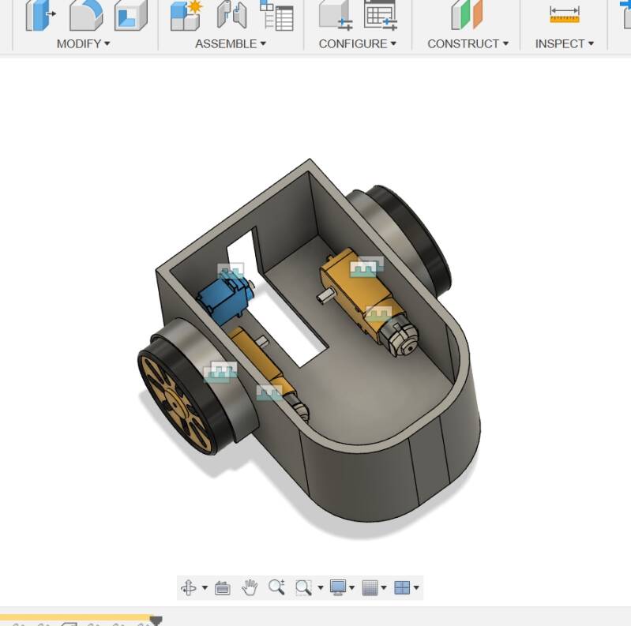Open Grid and Snaps settings
Image resolution: width=631 pixels, height=626 pixels.
[x=374, y=587]
